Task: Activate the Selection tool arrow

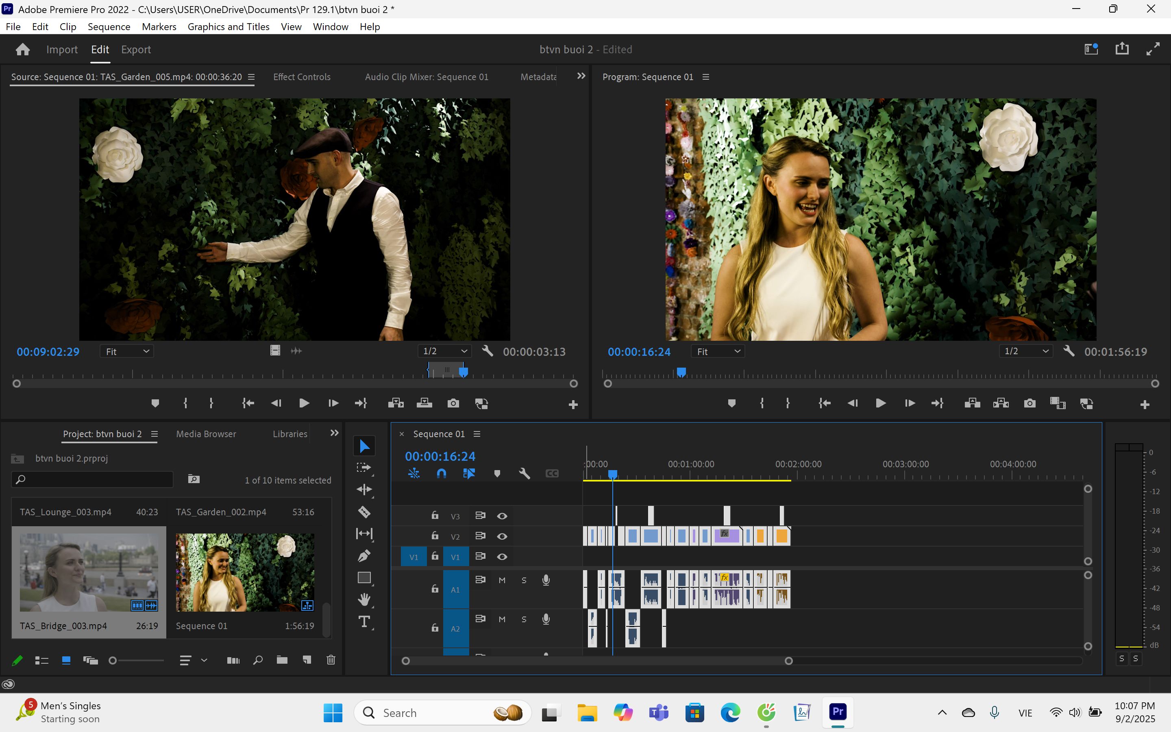Action: [364, 446]
